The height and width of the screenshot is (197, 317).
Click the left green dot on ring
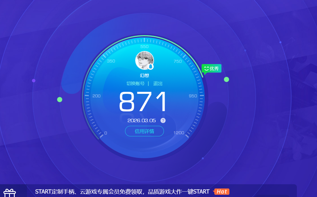pos(60,99)
